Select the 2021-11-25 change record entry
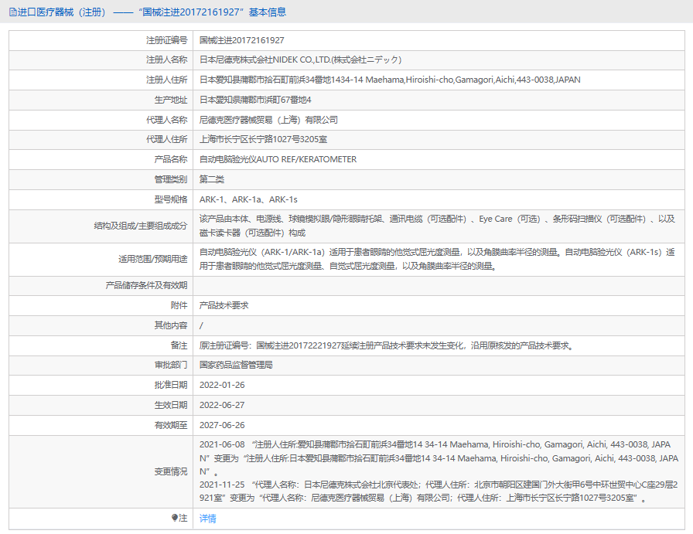Viewport: 693px width, 534px height. click(x=439, y=491)
